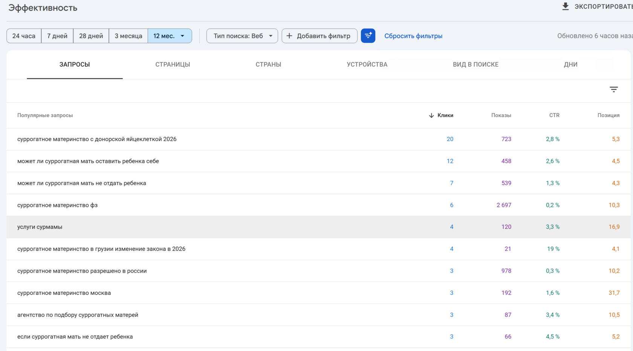The image size is (633, 351).
Task: Click the 20 clicks value
Action: click(x=450, y=139)
